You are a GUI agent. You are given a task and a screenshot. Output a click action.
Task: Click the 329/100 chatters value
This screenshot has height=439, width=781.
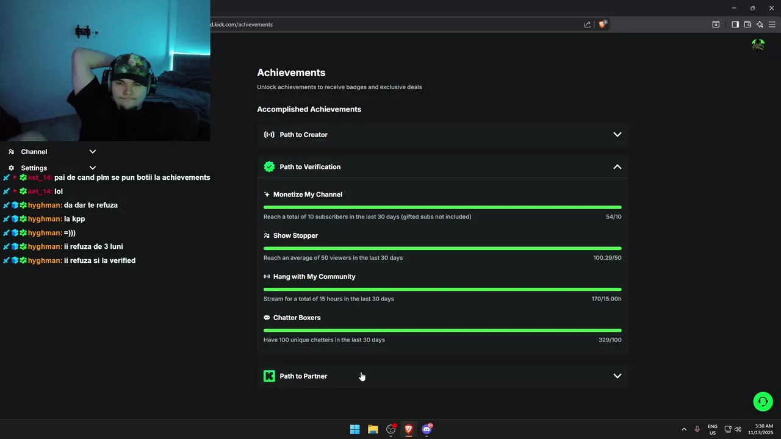pos(610,340)
